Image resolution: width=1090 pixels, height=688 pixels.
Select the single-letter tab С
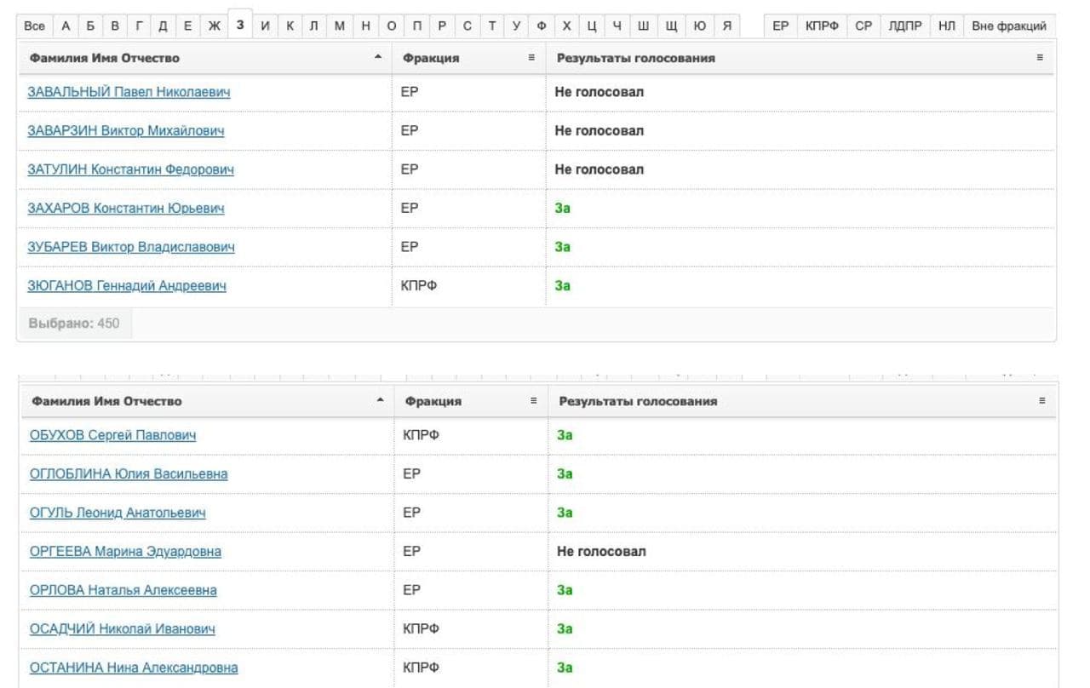[x=468, y=26]
